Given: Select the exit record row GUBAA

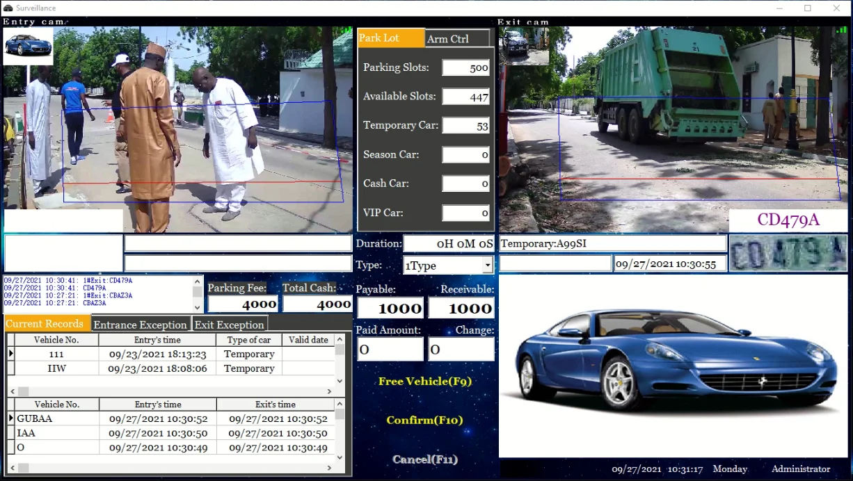Looking at the screenshot, I should pyautogui.click(x=171, y=418).
